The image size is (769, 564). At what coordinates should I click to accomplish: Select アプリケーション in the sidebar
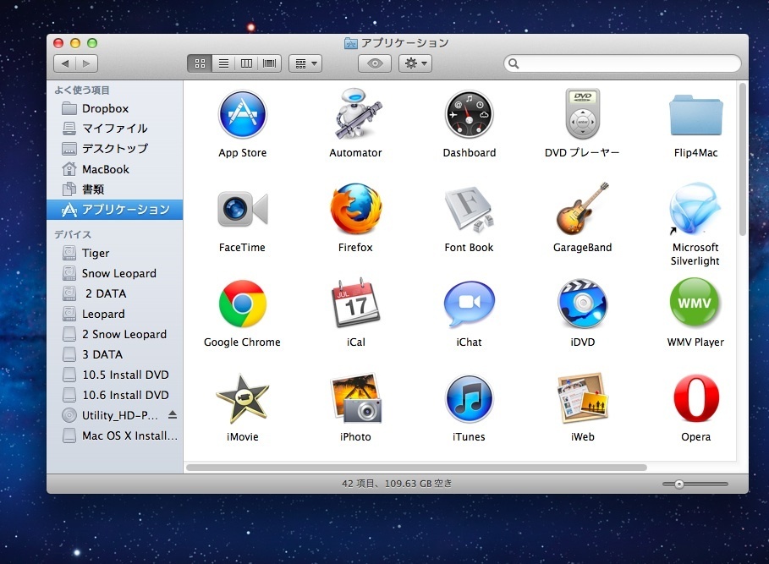(115, 210)
